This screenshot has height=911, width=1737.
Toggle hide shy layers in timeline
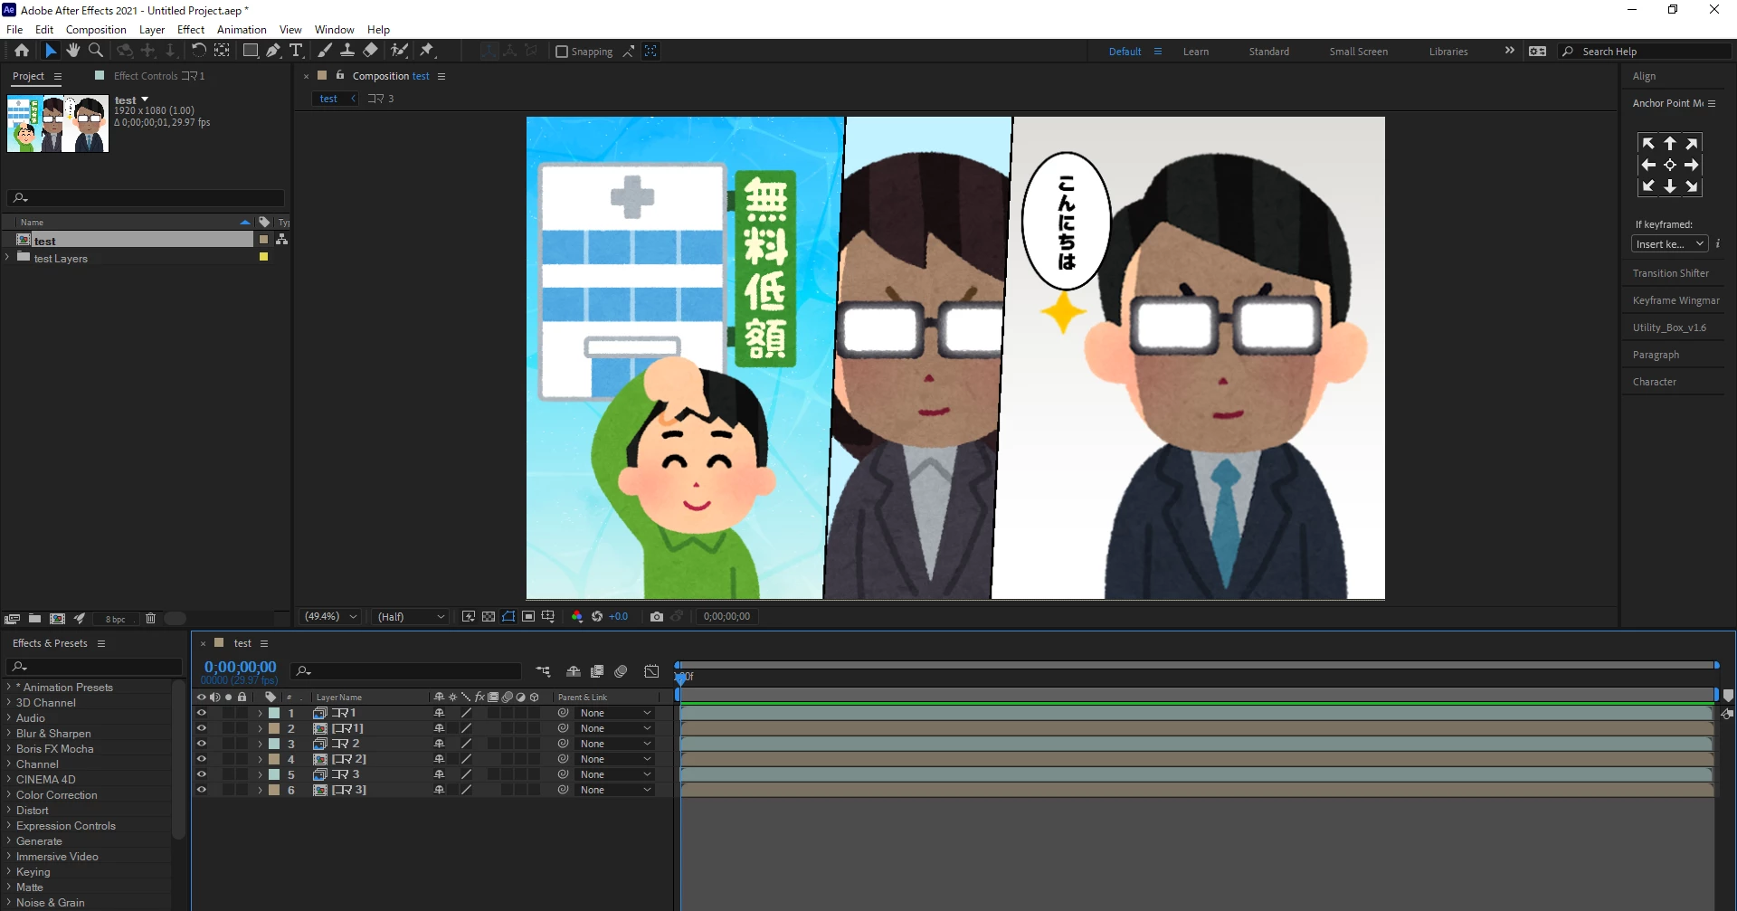click(574, 671)
